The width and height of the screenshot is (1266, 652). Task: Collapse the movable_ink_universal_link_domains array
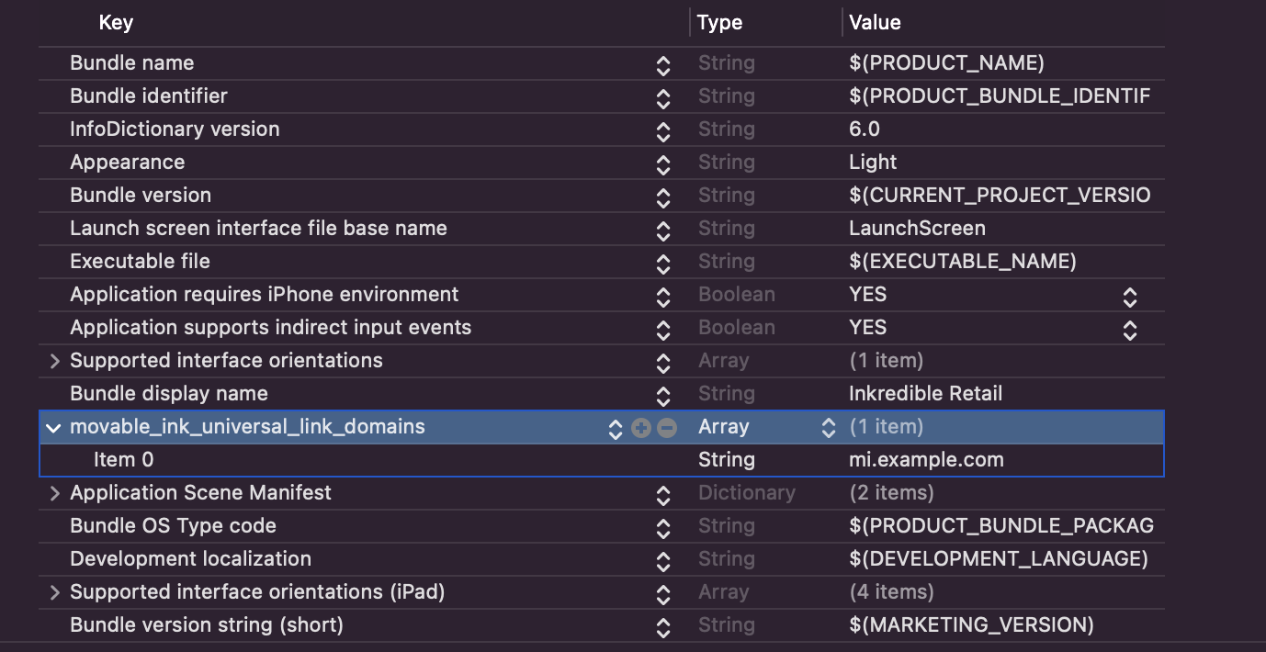point(54,428)
